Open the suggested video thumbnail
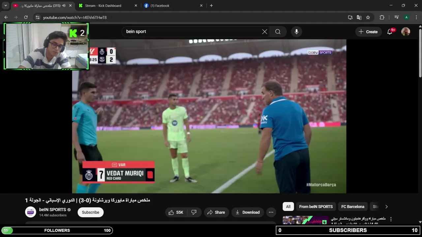 [x=305, y=221]
